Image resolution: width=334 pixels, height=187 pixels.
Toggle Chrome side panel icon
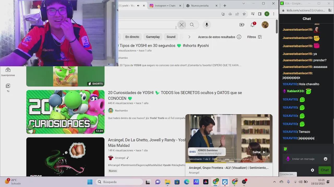coord(260,14)
